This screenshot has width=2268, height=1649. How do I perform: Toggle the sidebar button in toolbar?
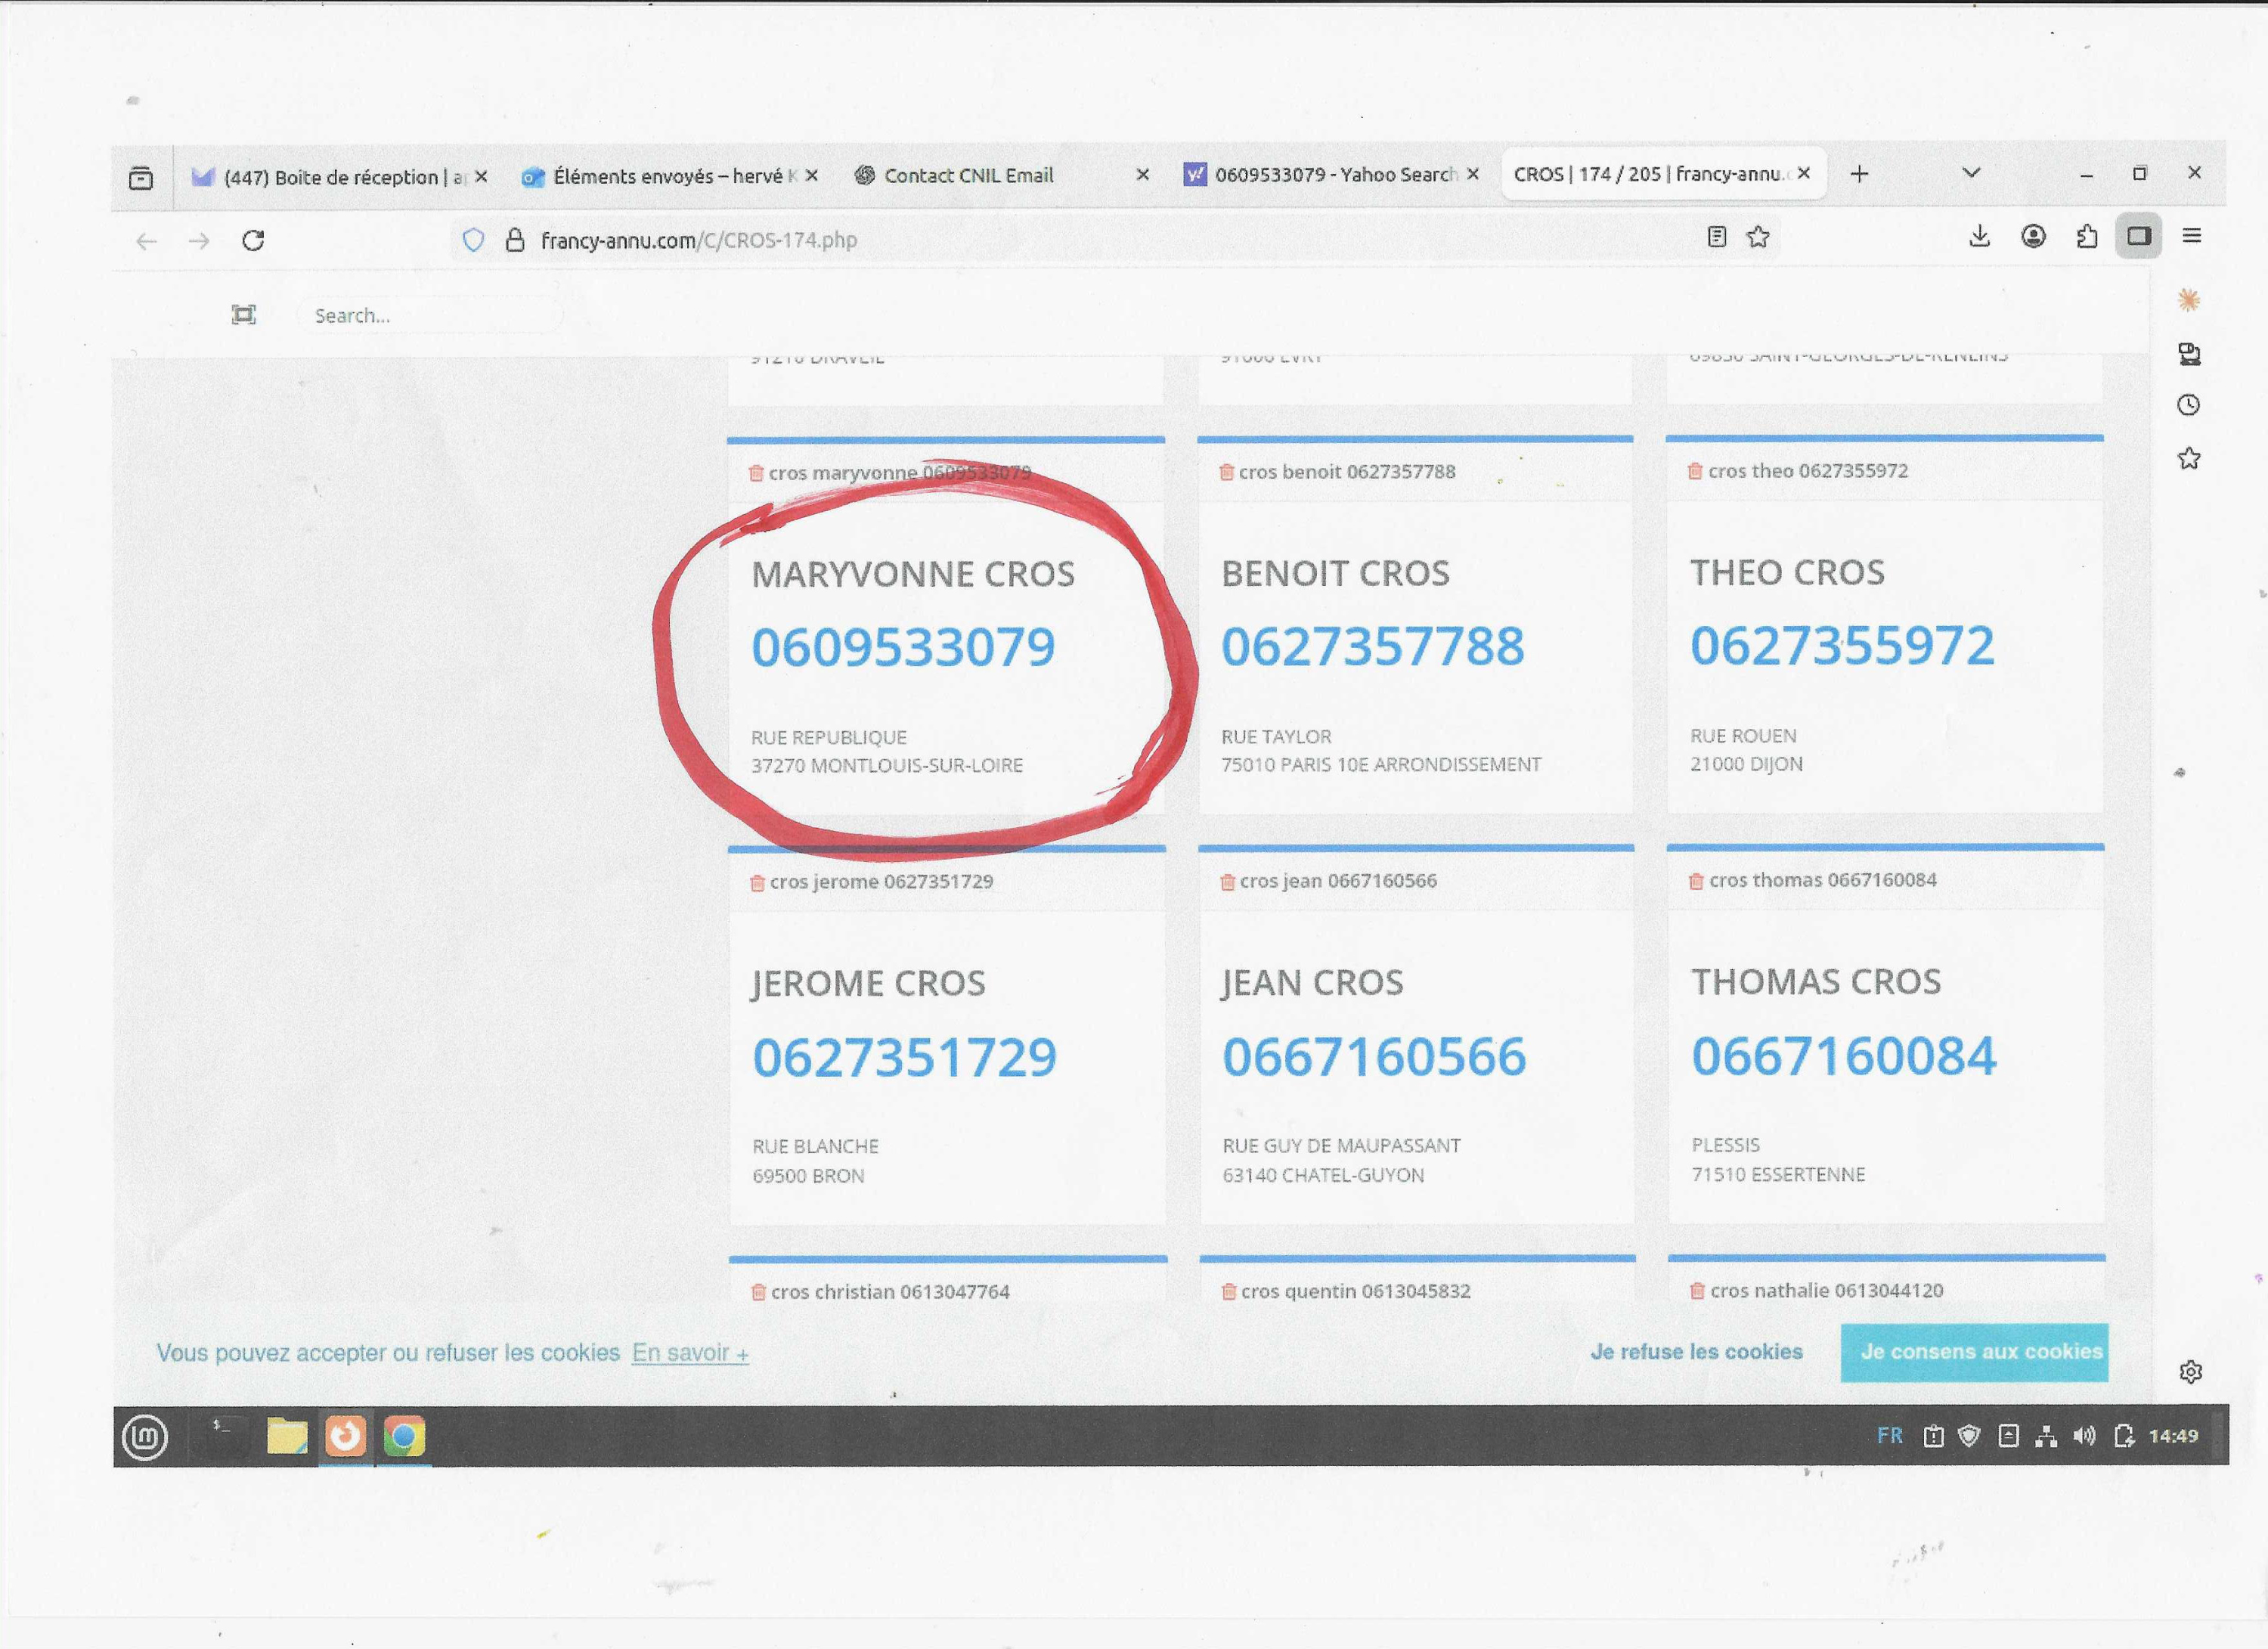pyautogui.click(x=2138, y=236)
